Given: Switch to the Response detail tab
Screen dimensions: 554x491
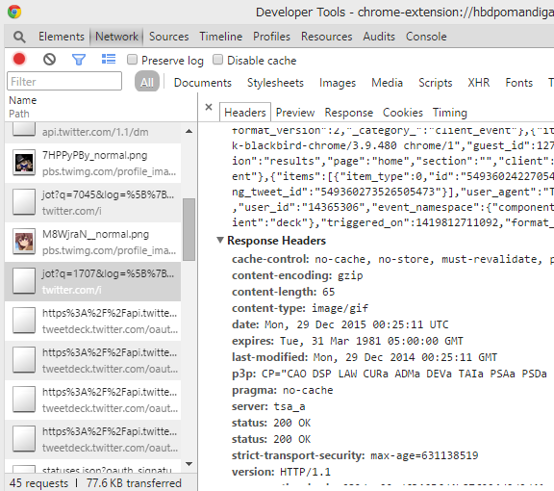Looking at the screenshot, I should pos(349,113).
